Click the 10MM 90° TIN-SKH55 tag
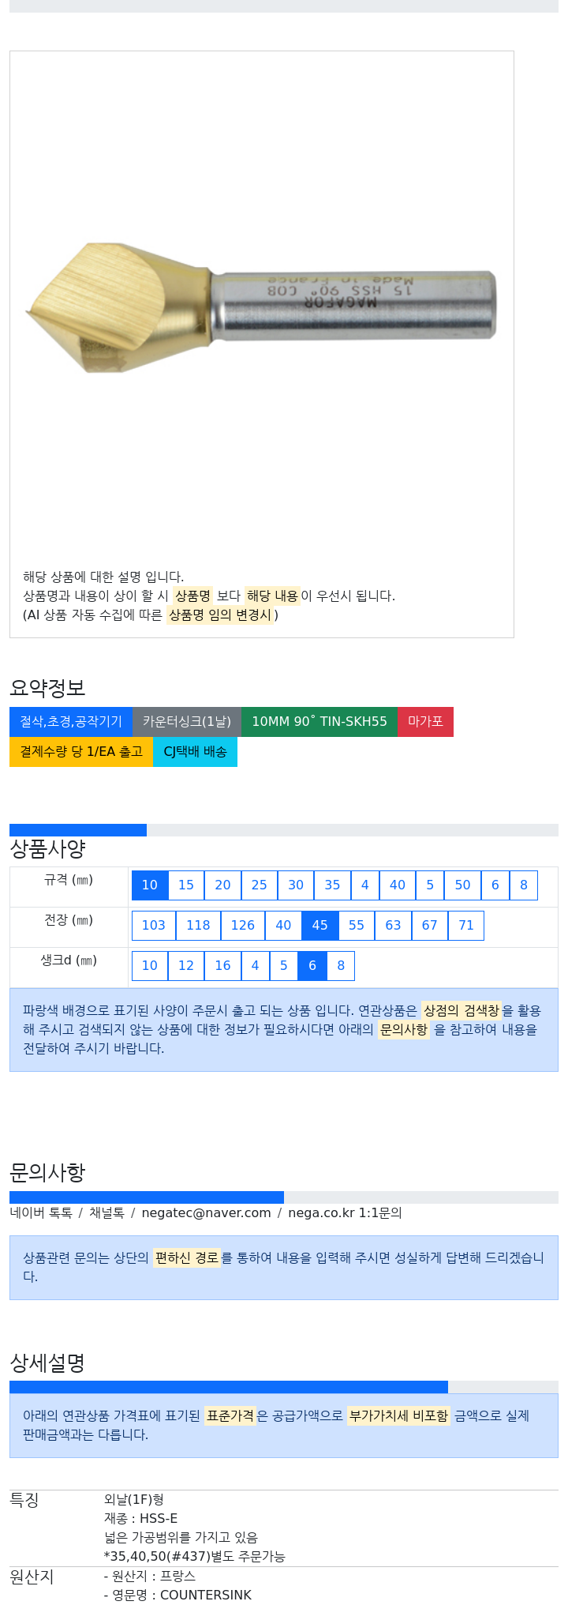This screenshot has width=568, height=1605. pos(319,722)
